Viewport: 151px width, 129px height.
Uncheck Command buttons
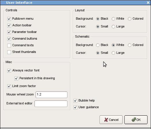point(9,39)
